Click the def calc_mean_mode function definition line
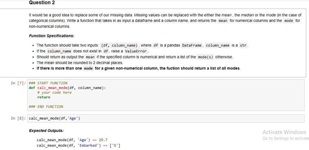Screen dimensions: 309x150 click(67, 88)
